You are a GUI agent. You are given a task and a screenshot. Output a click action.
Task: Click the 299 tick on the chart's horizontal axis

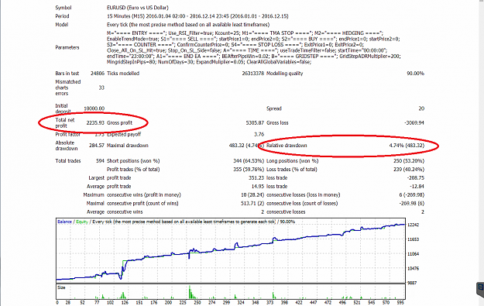[226, 303]
